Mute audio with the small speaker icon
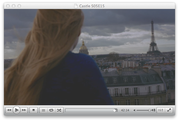The height and width of the screenshot is (121, 179). click(134, 110)
